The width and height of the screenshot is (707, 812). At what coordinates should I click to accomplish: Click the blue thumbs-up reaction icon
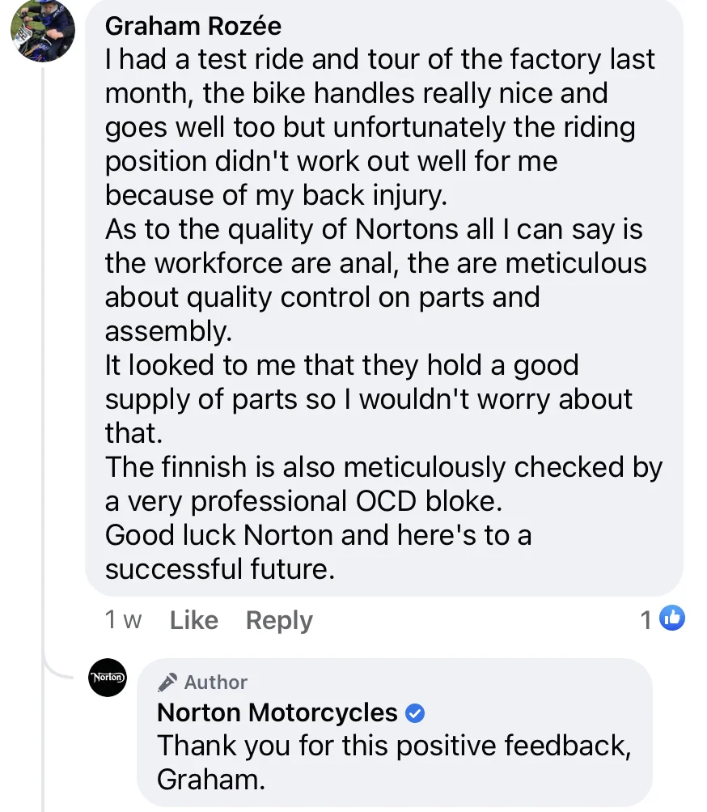672,619
